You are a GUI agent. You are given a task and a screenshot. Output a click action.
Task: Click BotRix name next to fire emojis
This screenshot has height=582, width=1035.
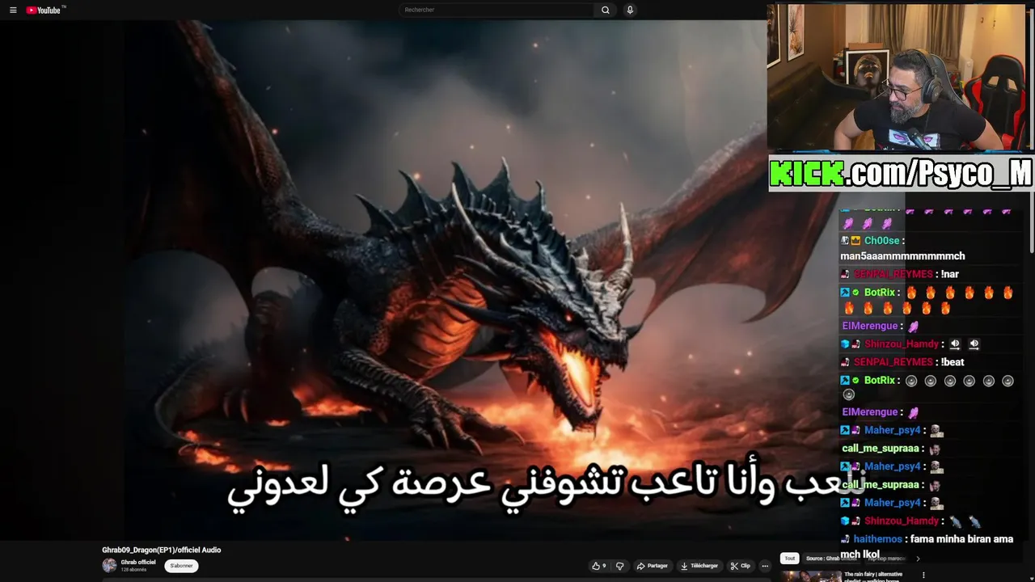[880, 293]
